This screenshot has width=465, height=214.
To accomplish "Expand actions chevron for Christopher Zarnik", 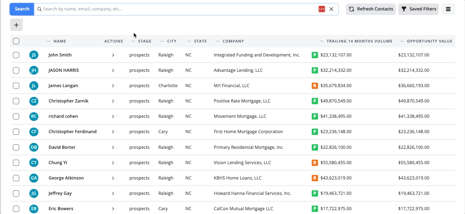I will (x=113, y=101).
